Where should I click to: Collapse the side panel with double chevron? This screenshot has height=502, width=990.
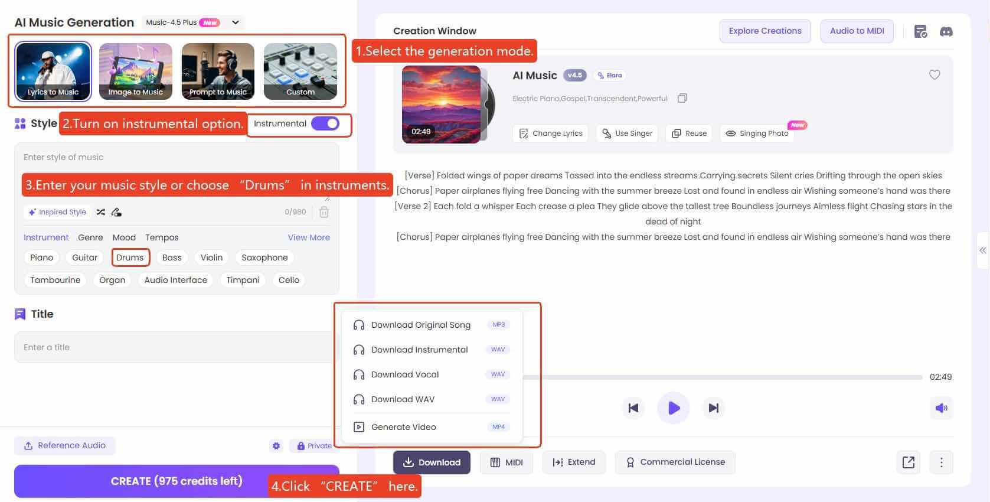click(983, 250)
